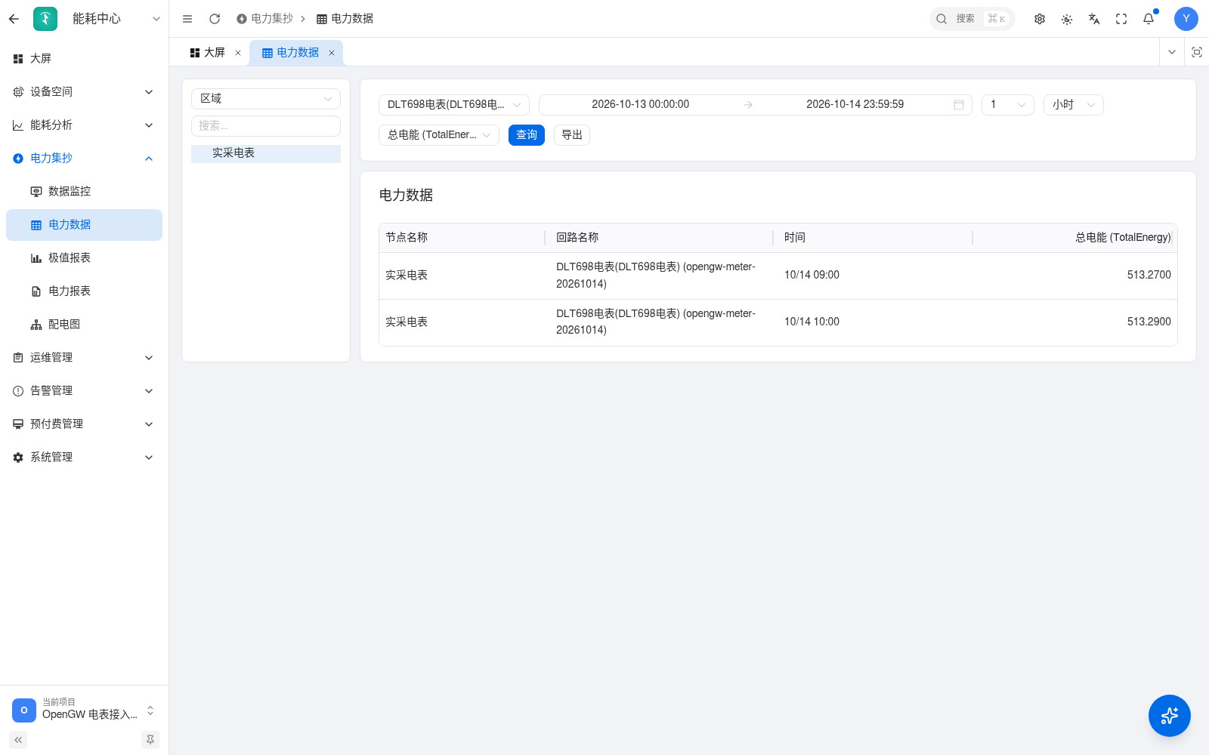Image resolution: width=1209 pixels, height=755 pixels.
Task: Open 电力报表 menu item
Action: click(x=84, y=291)
